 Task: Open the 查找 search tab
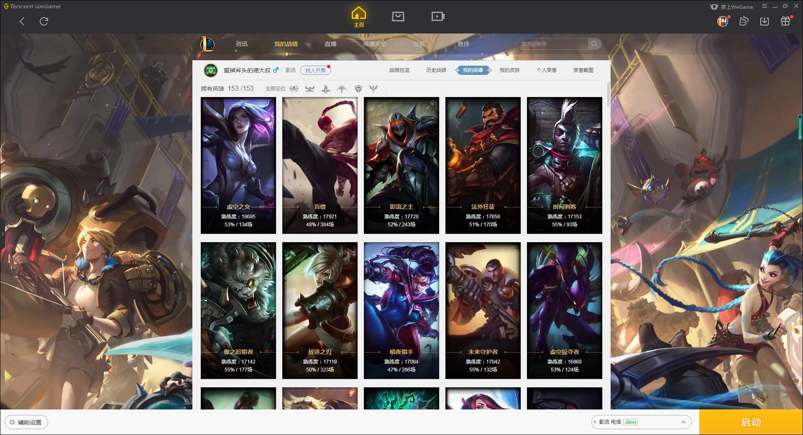pos(463,44)
